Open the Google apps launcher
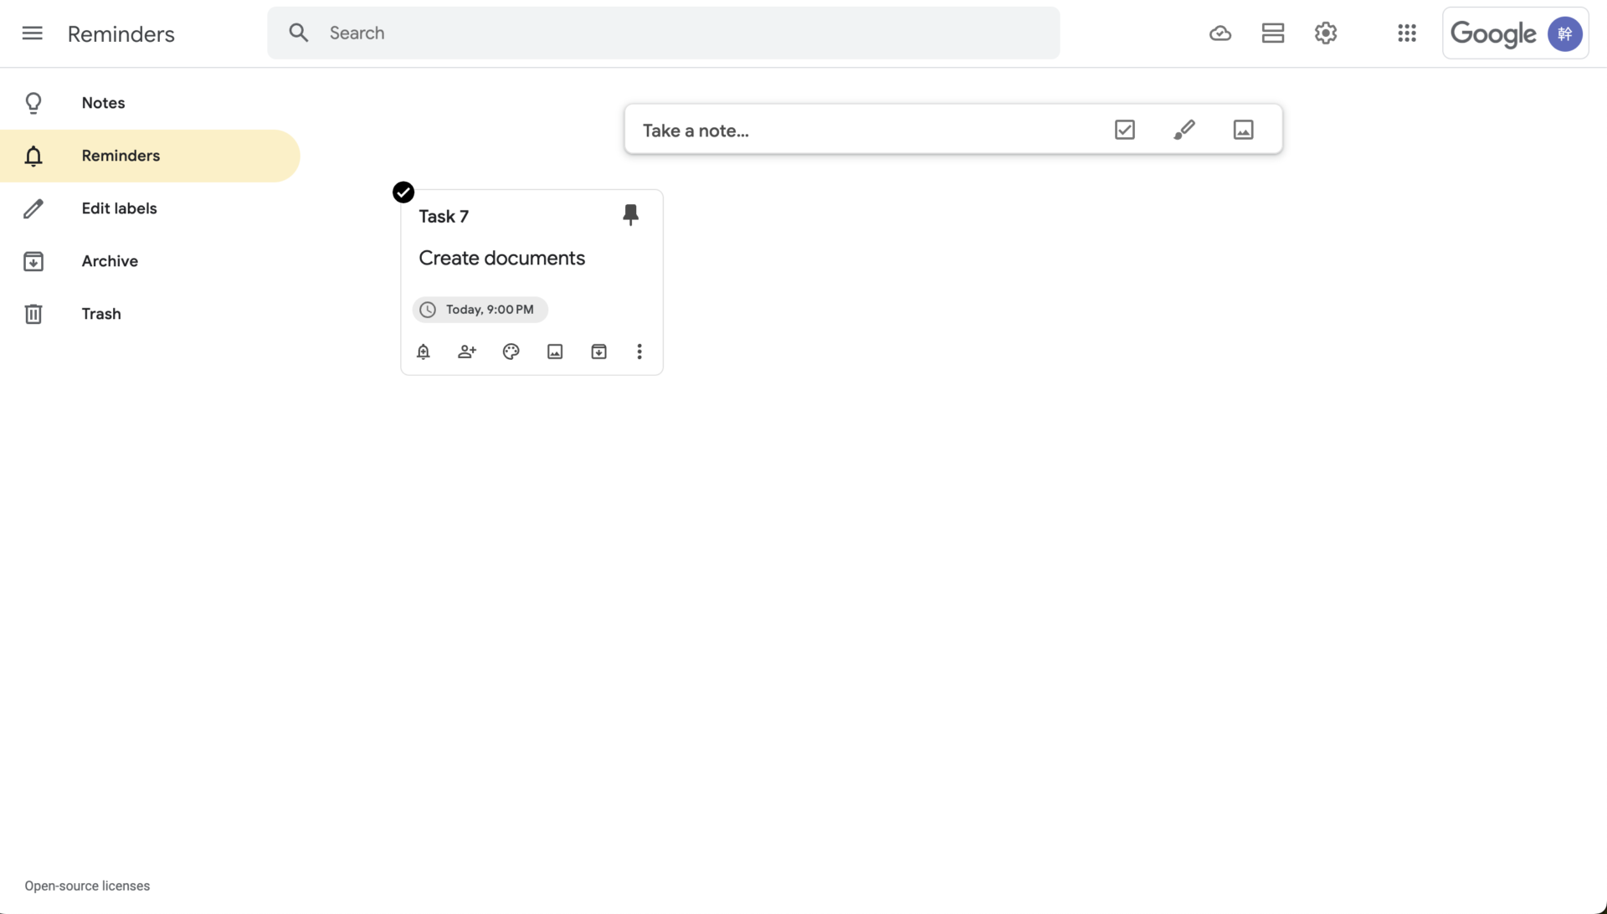Image resolution: width=1607 pixels, height=914 pixels. (x=1406, y=33)
